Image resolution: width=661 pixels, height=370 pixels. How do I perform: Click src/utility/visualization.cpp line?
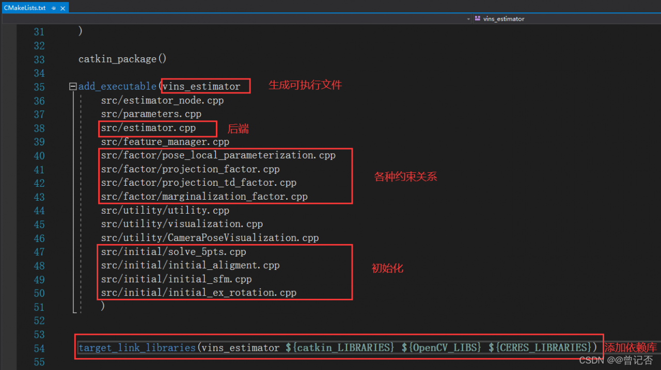coord(182,224)
